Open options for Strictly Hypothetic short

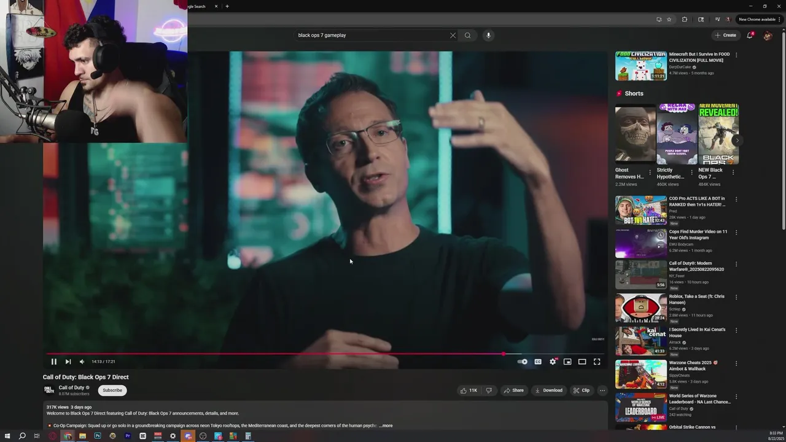pos(691,173)
